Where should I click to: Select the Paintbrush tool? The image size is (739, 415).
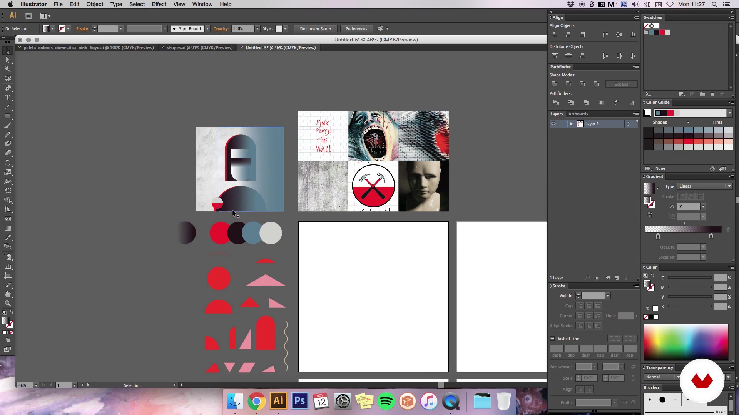point(7,125)
